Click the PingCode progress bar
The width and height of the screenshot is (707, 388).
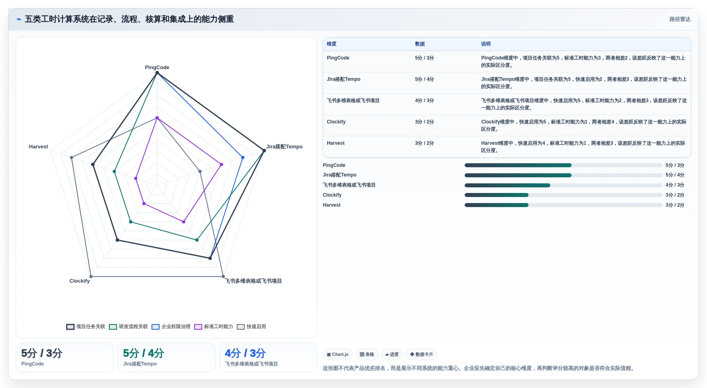563,165
